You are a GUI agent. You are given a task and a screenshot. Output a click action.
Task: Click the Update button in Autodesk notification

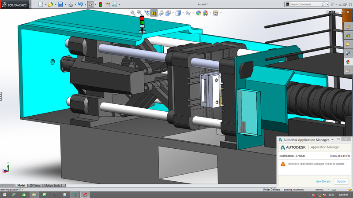click(341, 181)
